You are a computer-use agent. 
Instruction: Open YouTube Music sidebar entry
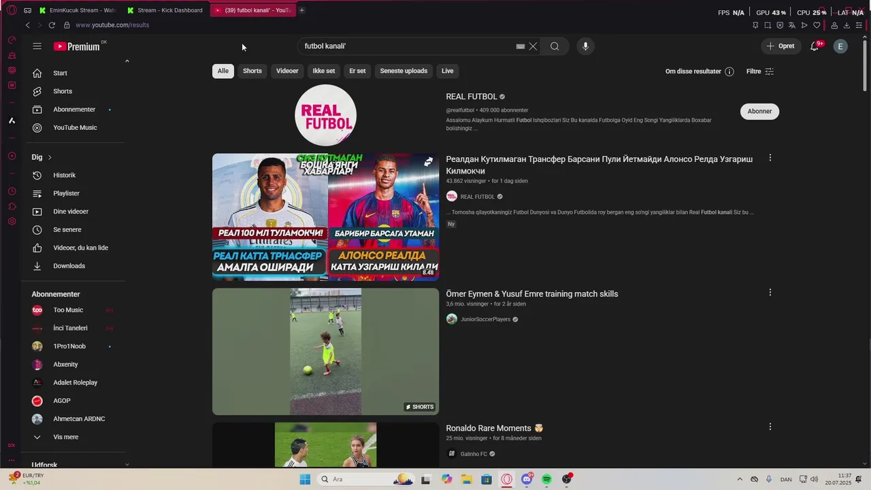(75, 128)
